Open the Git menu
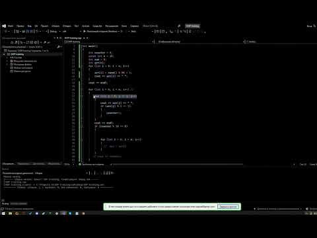The height and width of the screenshot is (238, 317). coord(36,26)
